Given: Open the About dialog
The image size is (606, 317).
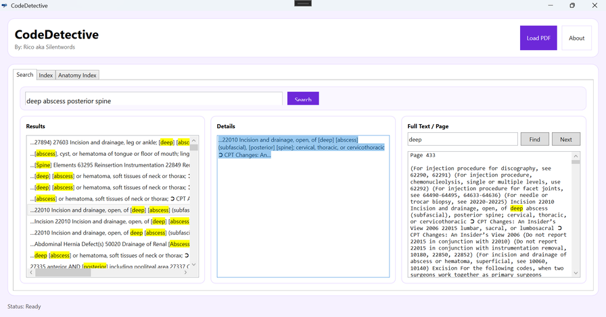Looking at the screenshot, I should 576,38.
